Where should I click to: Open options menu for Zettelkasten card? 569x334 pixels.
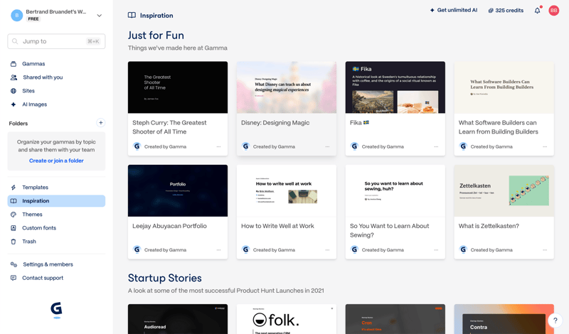pyautogui.click(x=545, y=250)
